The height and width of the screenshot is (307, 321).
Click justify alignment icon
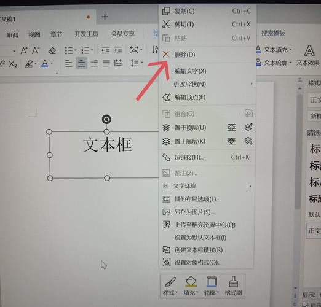click(x=106, y=63)
